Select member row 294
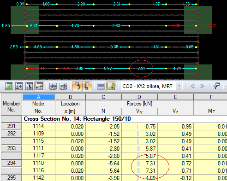 (12, 163)
